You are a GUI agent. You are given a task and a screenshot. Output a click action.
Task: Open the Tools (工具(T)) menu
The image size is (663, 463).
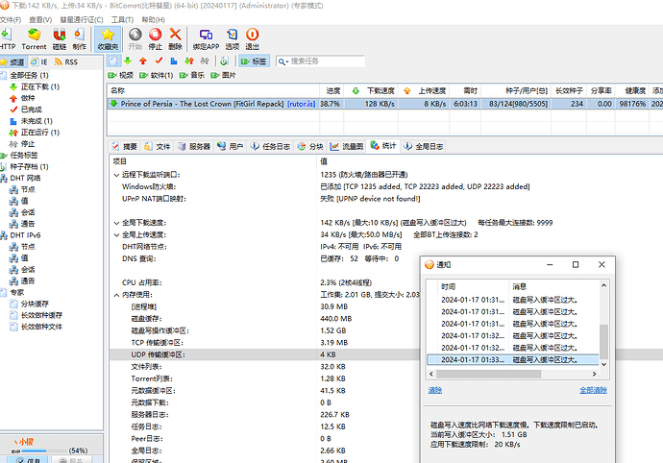122,20
